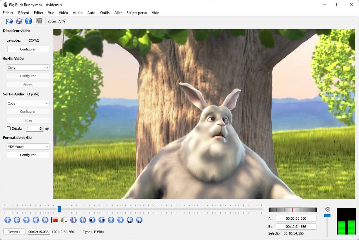The image size is (359, 240).
Task: Open the Vue menu
Action: click(x=51, y=13)
